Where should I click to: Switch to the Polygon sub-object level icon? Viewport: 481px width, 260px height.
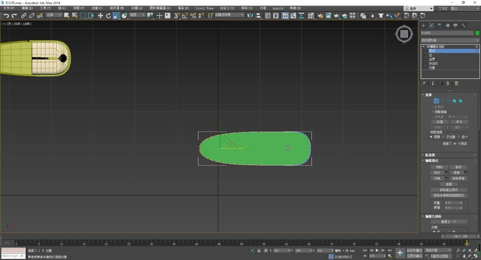click(x=454, y=101)
